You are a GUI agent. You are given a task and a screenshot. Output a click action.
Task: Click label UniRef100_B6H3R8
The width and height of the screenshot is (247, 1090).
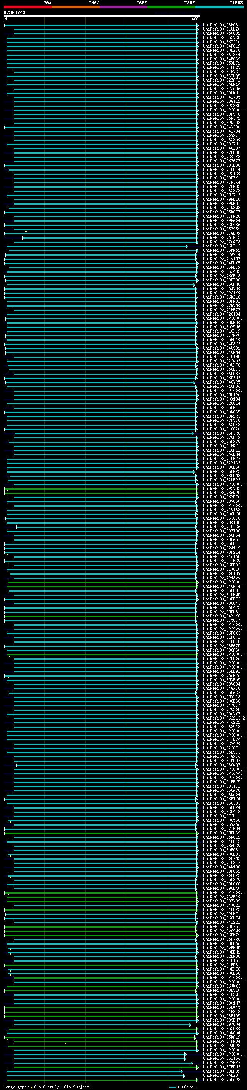221,433
